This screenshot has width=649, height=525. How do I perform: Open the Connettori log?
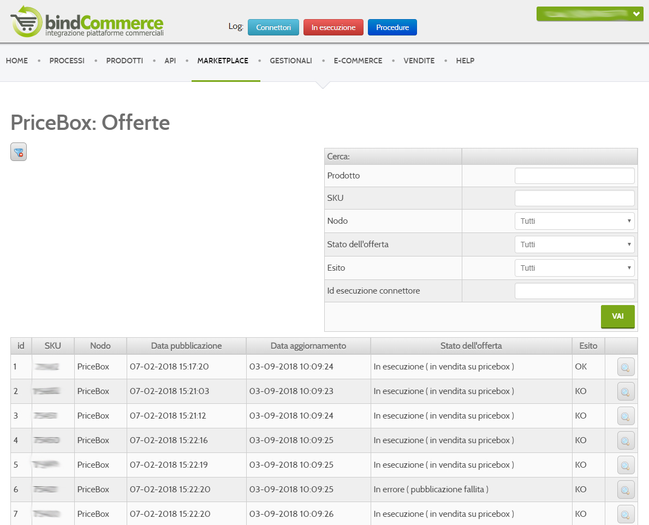click(x=273, y=27)
